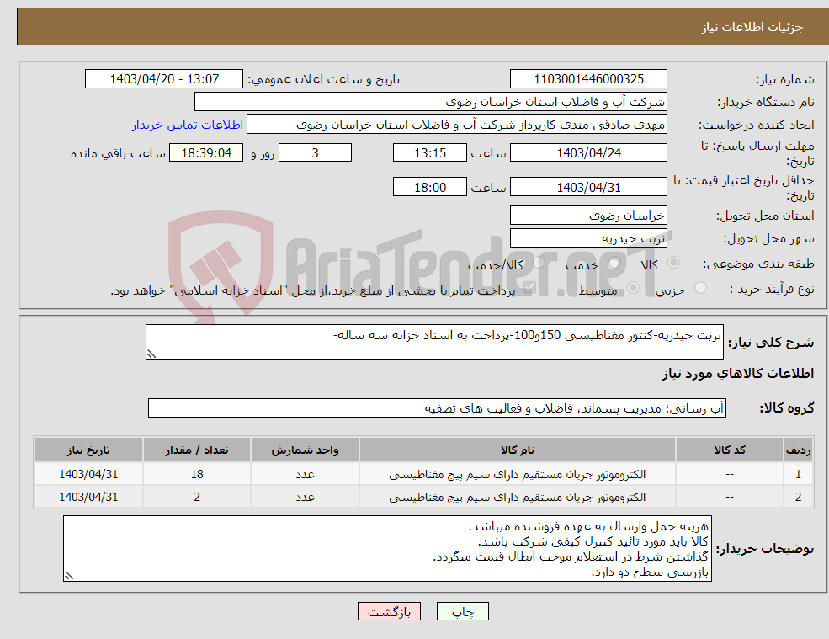Click row 2 product name cell
Image resolution: width=829 pixels, height=639 pixels.
[x=517, y=497]
